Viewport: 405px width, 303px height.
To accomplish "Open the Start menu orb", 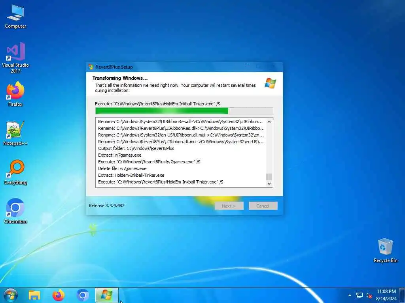I will click(11, 295).
